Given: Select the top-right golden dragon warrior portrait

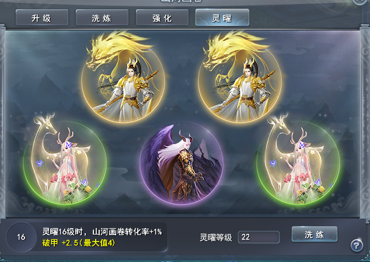Looking at the screenshot, I should click(240, 81).
